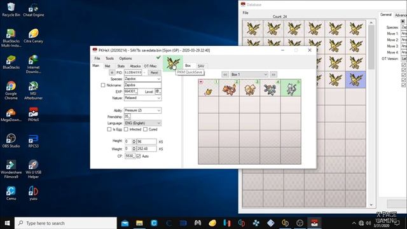Screen dimensions: 407x229
Task: Open Mail app from taskbar
Action: pos(125,223)
